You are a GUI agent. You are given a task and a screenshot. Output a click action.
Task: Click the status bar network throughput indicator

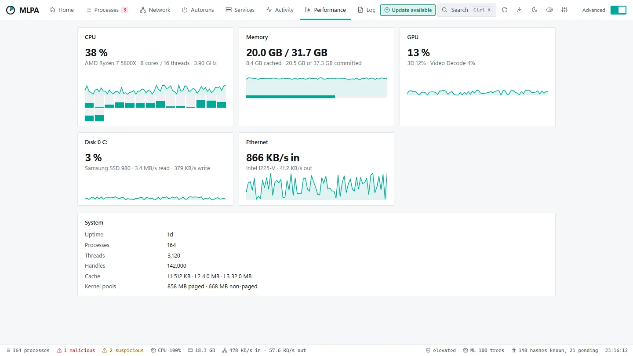[x=264, y=351]
